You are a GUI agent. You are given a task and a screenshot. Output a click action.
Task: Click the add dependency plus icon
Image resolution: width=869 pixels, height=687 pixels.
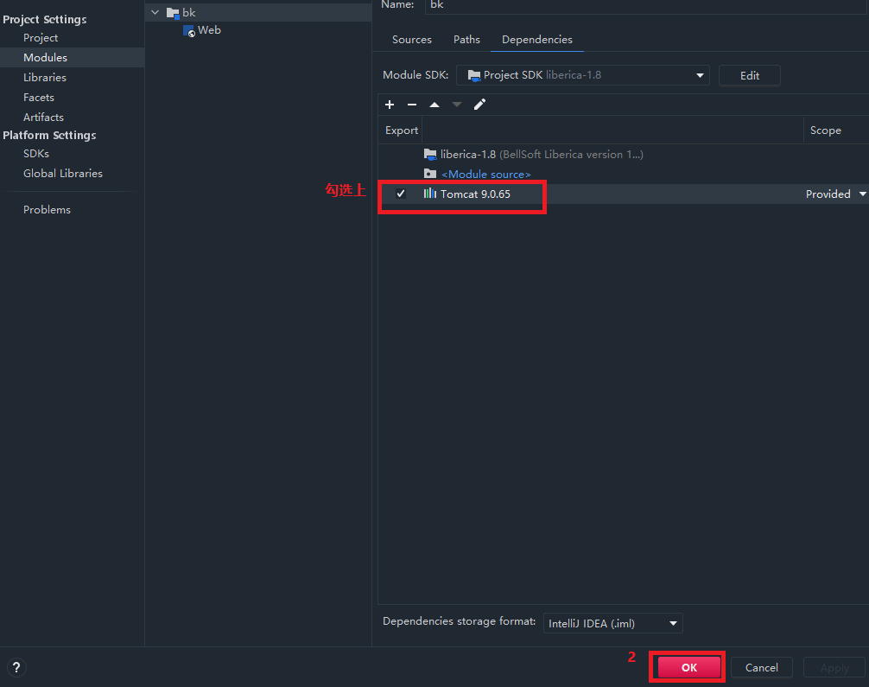(390, 105)
